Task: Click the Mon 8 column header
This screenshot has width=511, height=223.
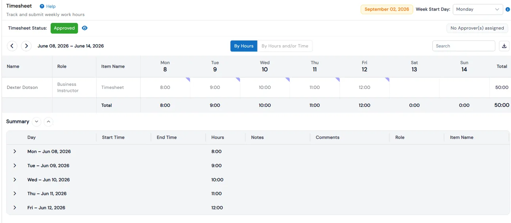Action: point(165,66)
